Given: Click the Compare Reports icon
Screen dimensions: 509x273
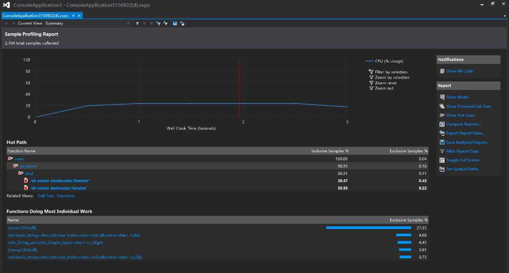Looking at the screenshot, I should pos(442,124).
